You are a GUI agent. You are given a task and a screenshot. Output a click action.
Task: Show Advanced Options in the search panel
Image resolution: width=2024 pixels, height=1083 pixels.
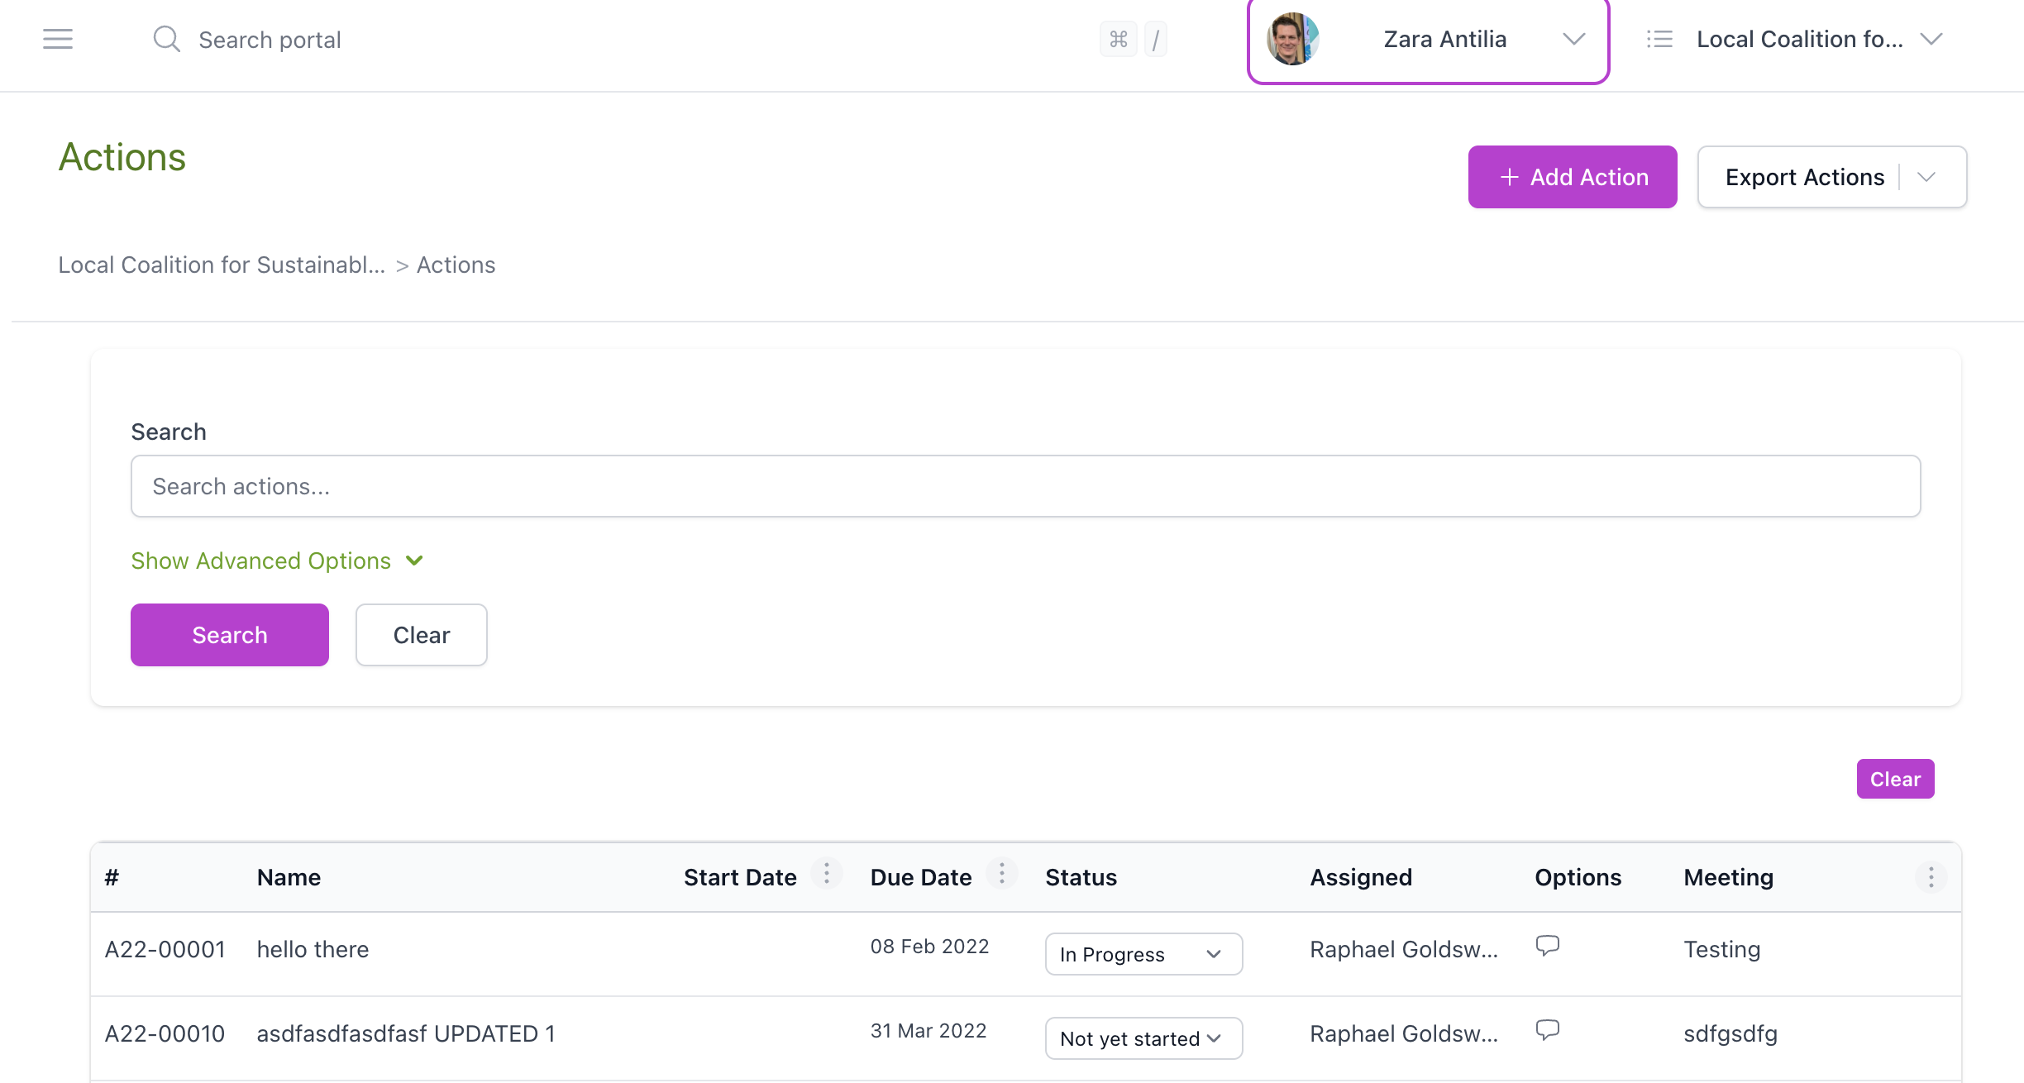pyautogui.click(x=276, y=561)
